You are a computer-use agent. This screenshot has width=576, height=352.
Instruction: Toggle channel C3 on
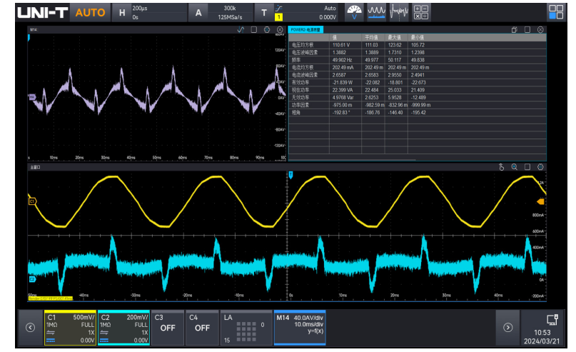coord(167,327)
